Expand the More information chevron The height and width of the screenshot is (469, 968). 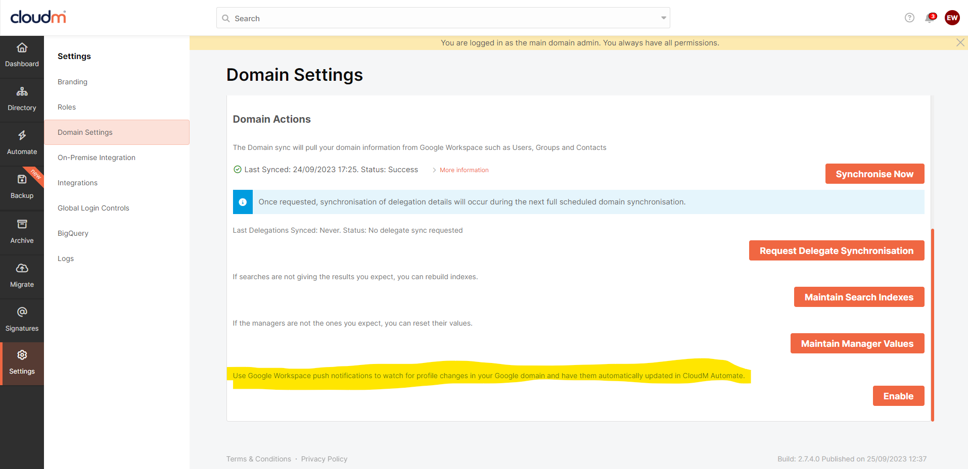(434, 170)
